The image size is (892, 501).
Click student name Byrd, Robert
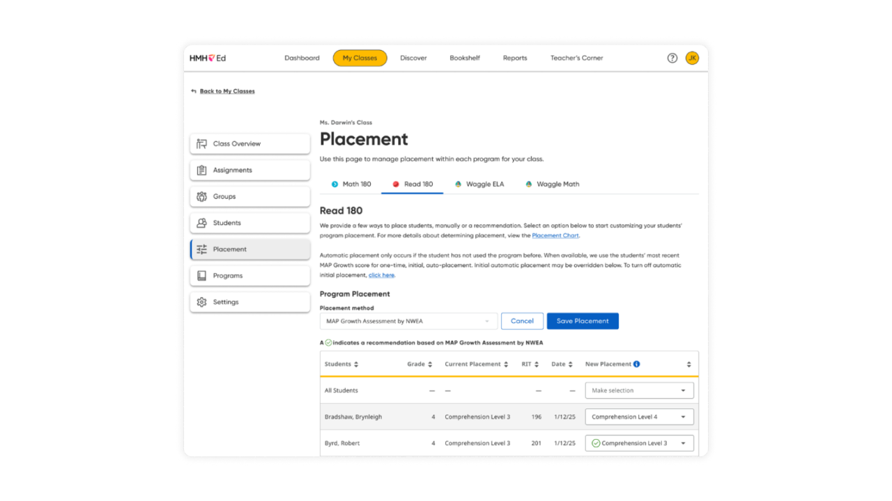(342, 443)
